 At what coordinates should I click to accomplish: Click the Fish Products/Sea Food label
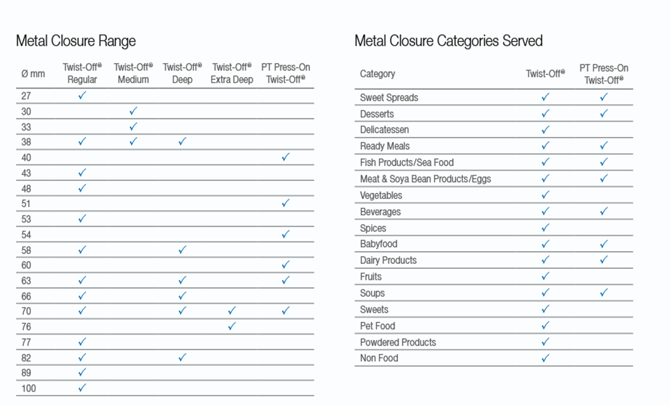pyautogui.click(x=406, y=163)
